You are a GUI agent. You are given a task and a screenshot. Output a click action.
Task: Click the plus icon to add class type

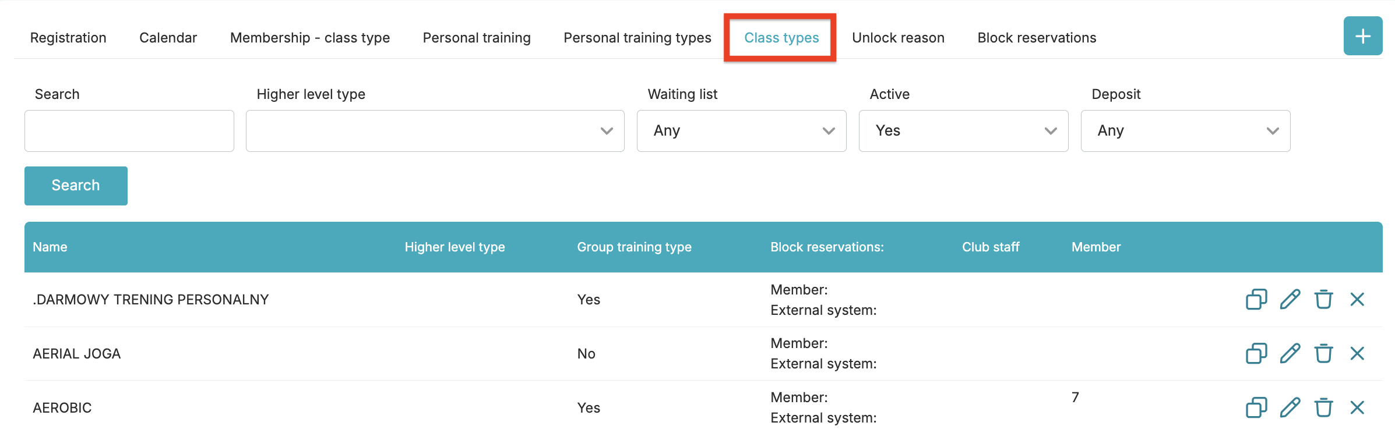click(1362, 36)
